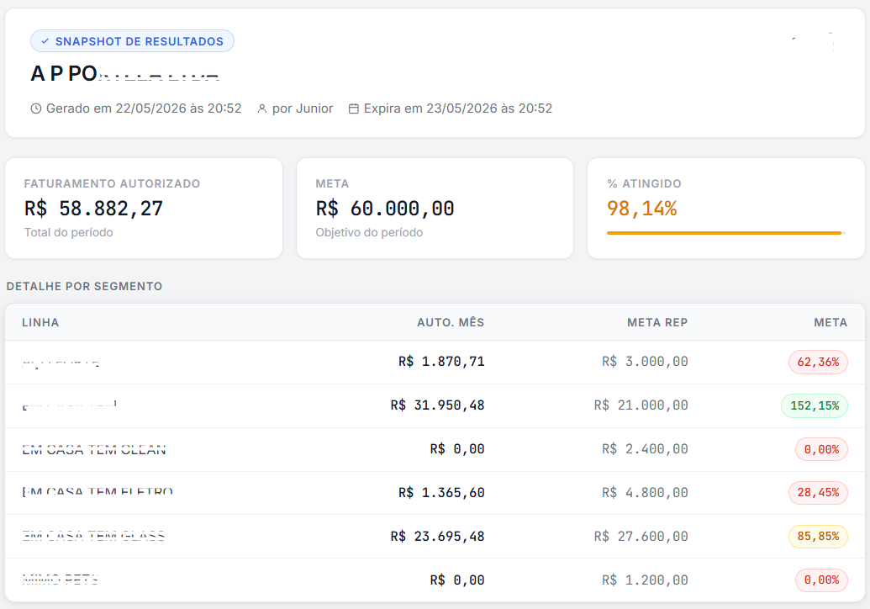
Task: Select the text Expira em 23/05/2026 às 20:52
Action: coord(458,109)
